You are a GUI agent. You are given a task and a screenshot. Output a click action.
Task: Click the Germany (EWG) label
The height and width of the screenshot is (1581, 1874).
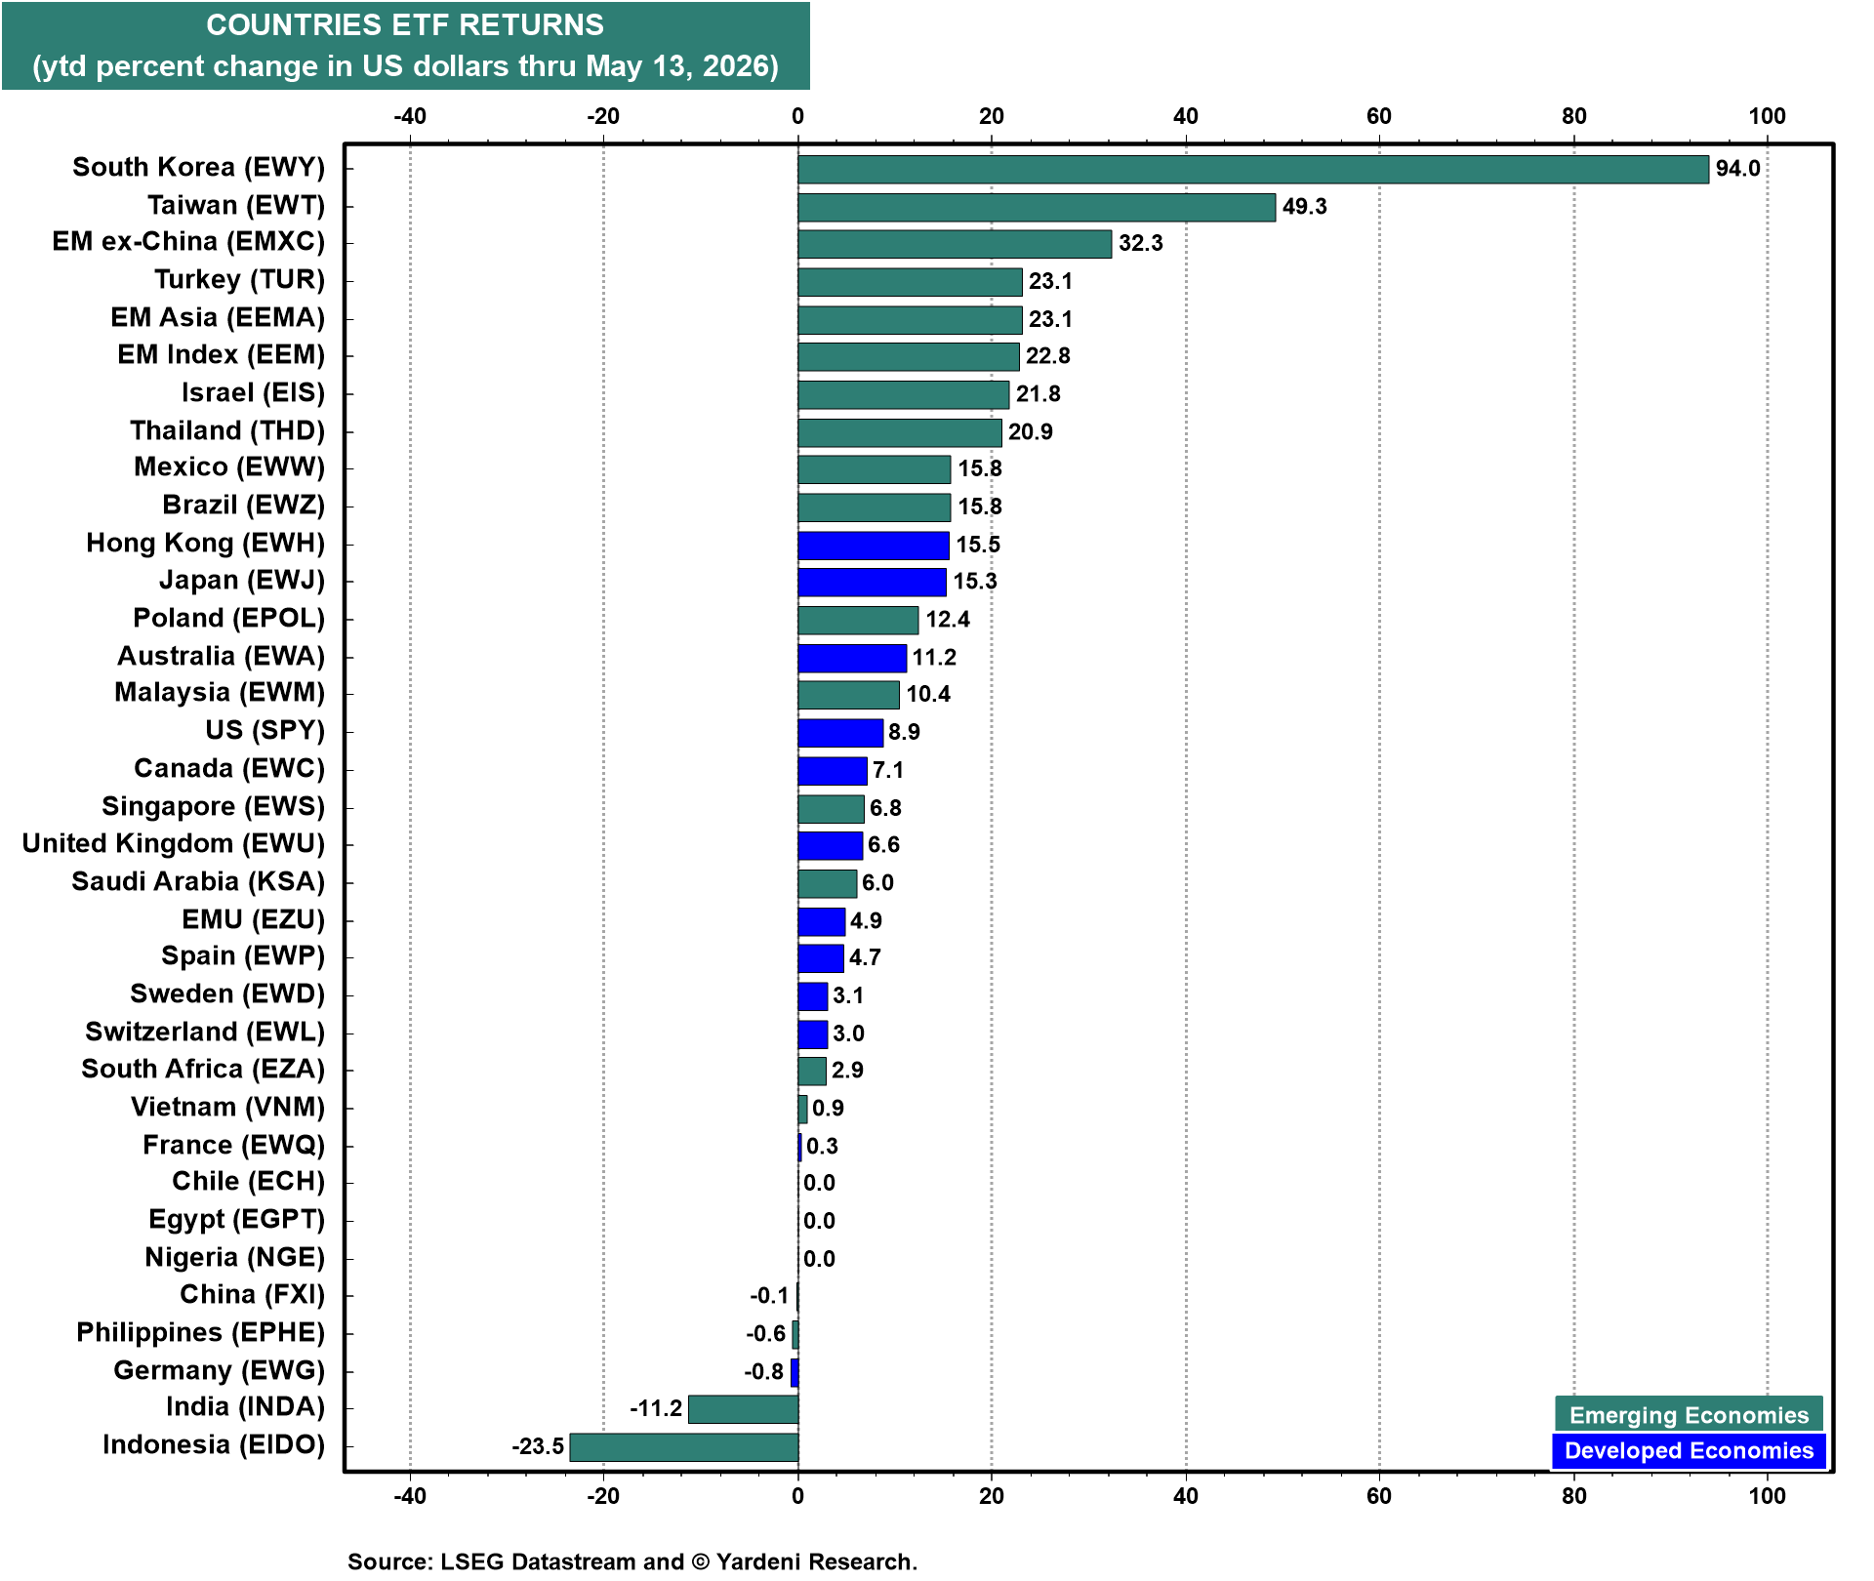(220, 1371)
